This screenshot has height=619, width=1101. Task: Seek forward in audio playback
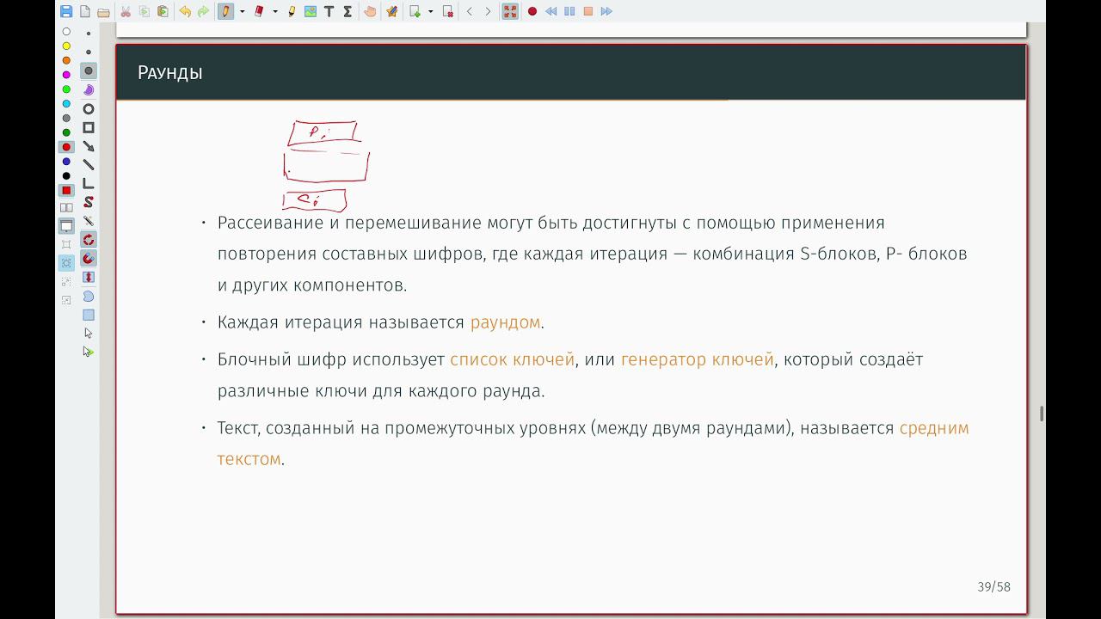(606, 12)
